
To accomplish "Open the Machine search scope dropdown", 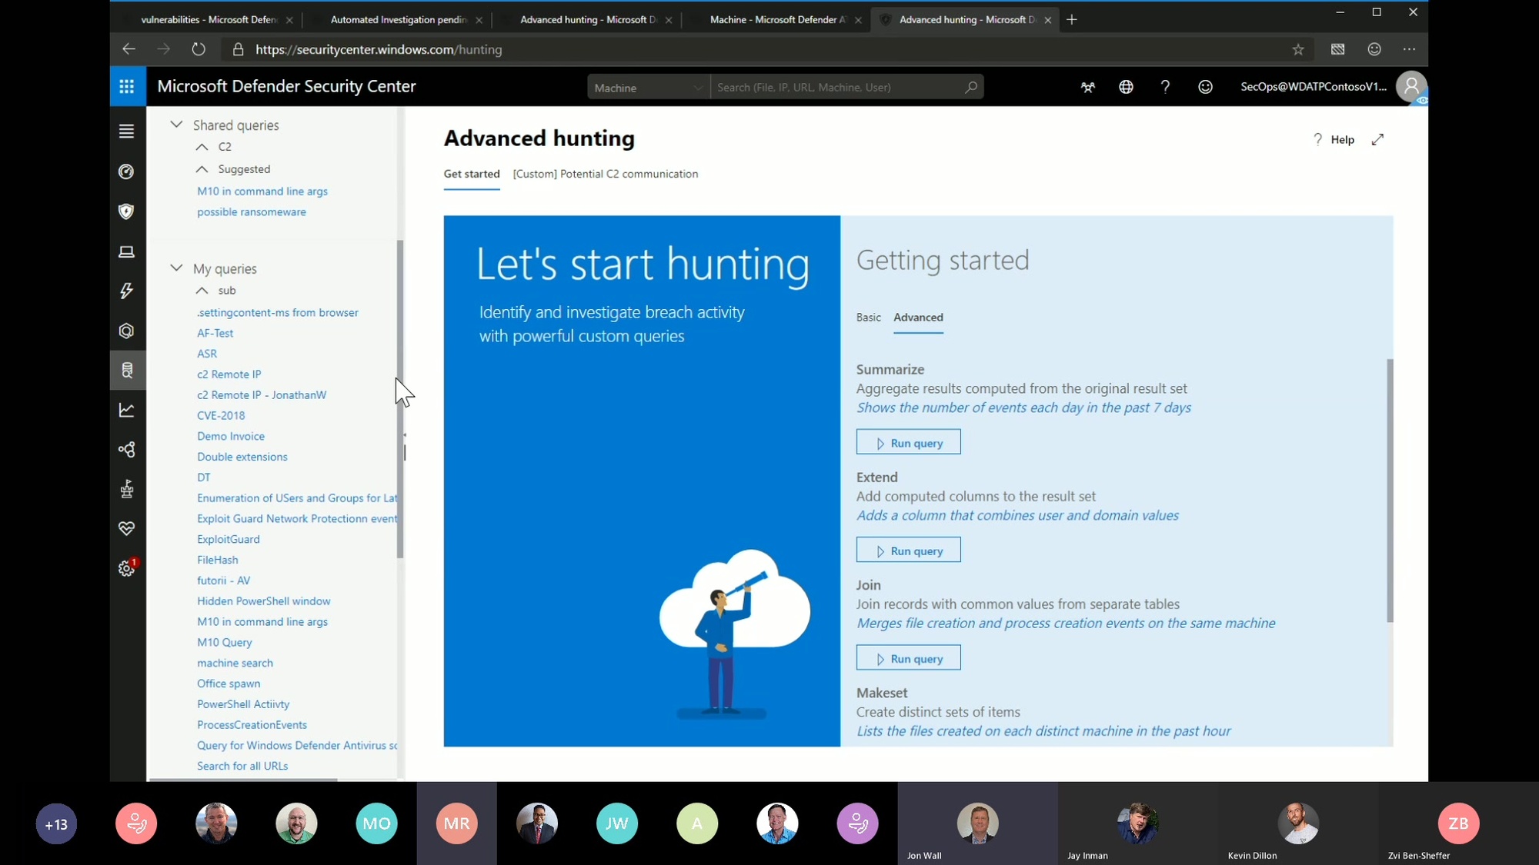I will pyautogui.click(x=648, y=87).
